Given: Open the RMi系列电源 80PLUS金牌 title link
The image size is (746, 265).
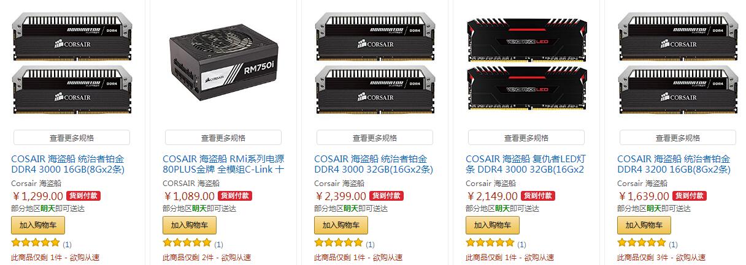Looking at the screenshot, I should pos(223,164).
